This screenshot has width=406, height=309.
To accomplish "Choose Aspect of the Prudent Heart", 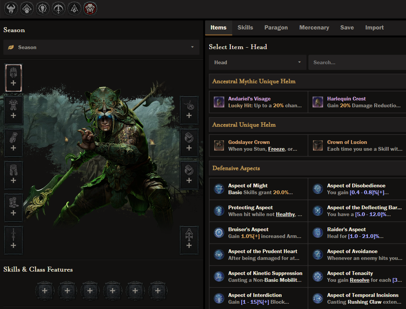I will (x=258, y=255).
